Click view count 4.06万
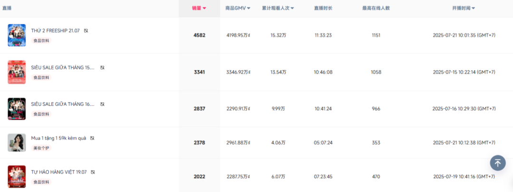 coord(278,142)
